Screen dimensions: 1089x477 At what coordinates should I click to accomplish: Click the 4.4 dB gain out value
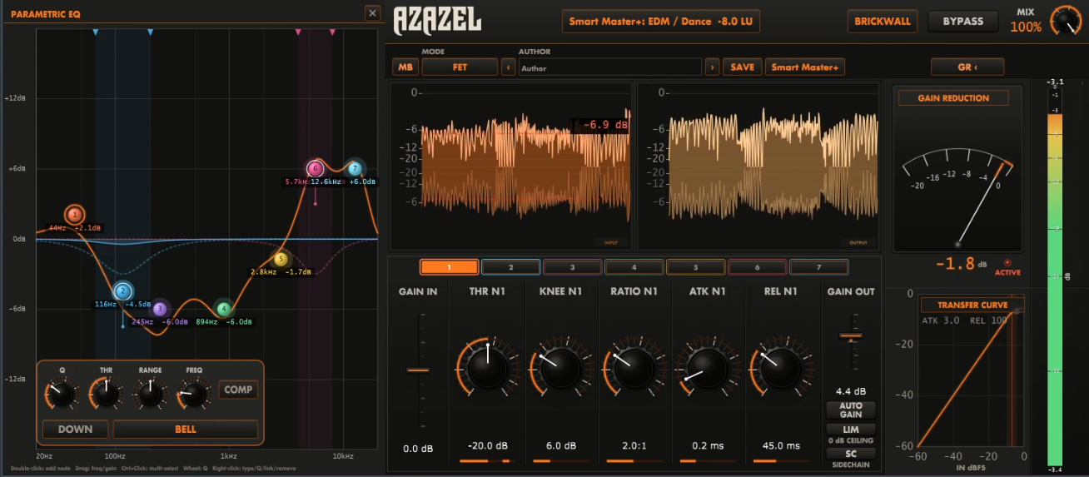[850, 391]
